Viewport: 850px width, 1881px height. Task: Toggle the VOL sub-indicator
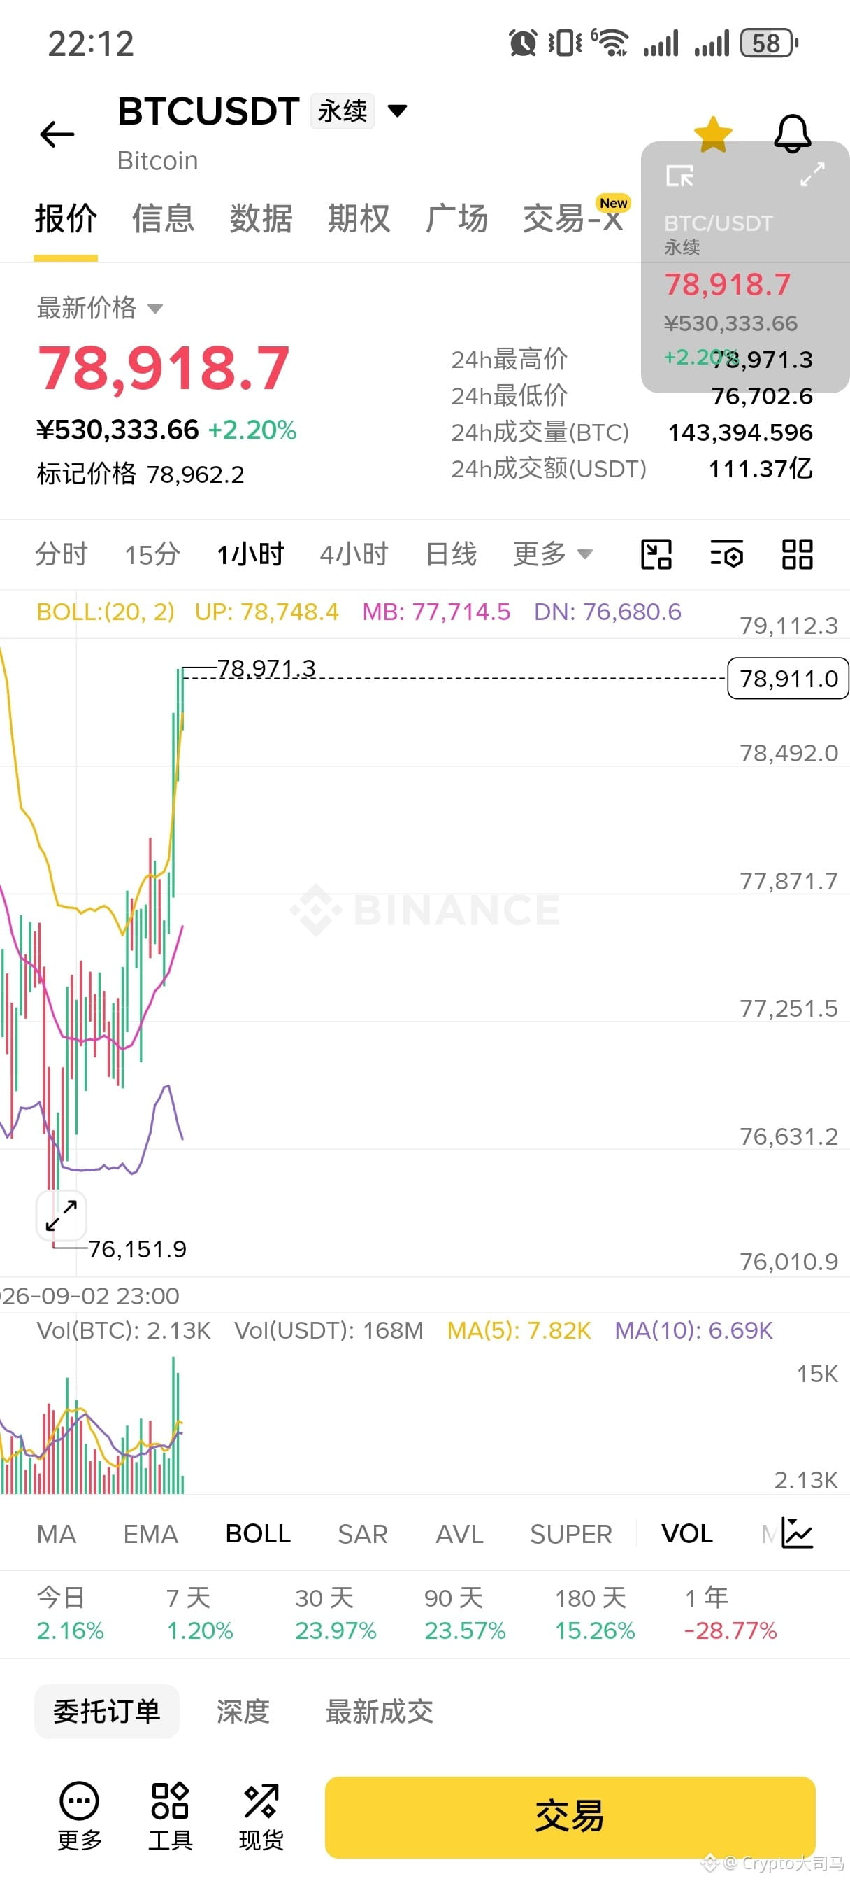(x=686, y=1533)
